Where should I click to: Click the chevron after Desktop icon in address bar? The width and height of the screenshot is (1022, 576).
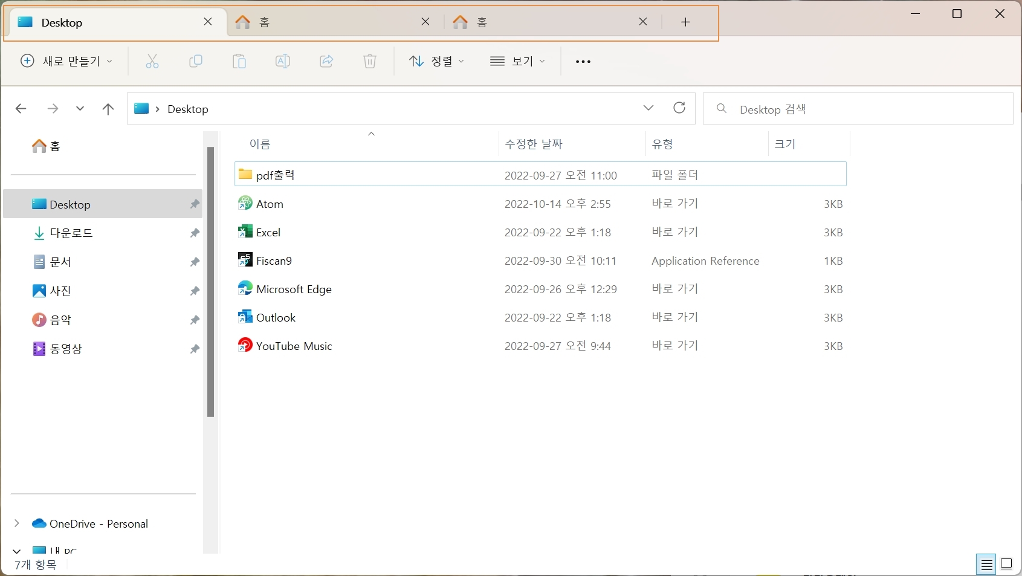(x=158, y=109)
